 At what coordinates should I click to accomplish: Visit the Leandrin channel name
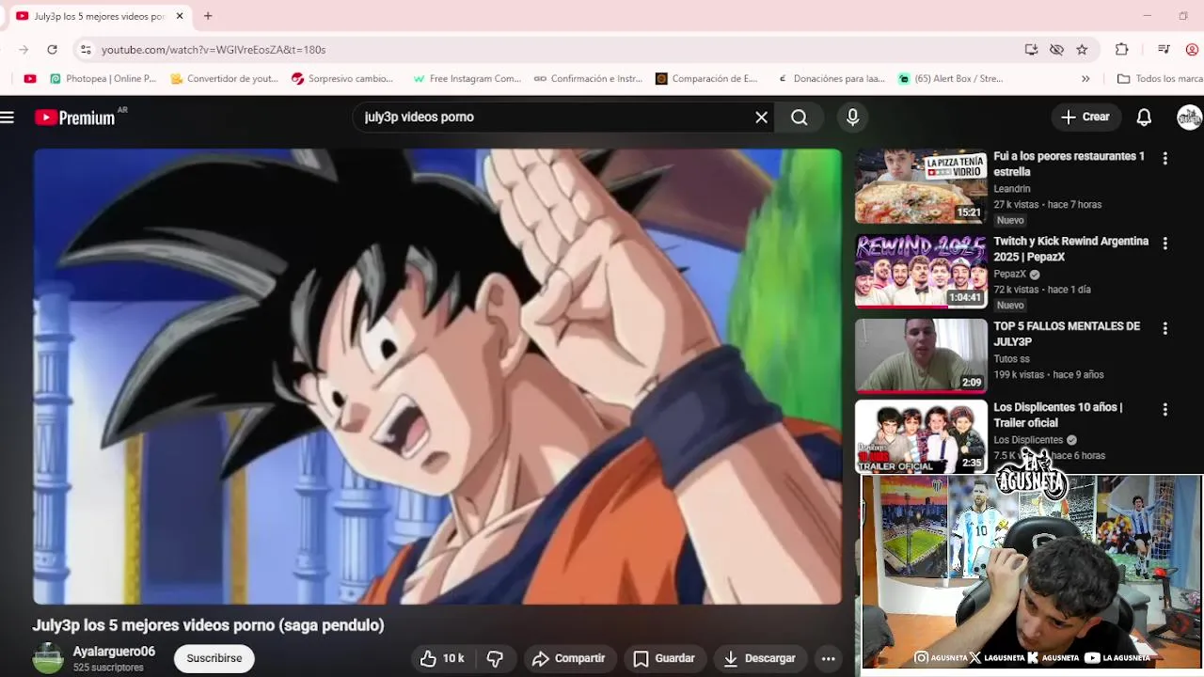(1012, 189)
